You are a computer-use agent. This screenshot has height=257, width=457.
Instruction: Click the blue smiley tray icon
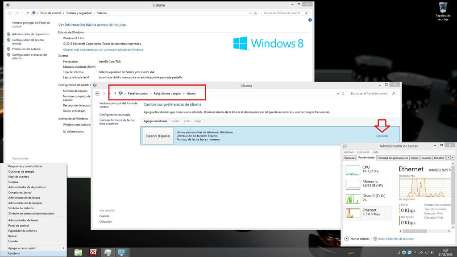(410, 253)
